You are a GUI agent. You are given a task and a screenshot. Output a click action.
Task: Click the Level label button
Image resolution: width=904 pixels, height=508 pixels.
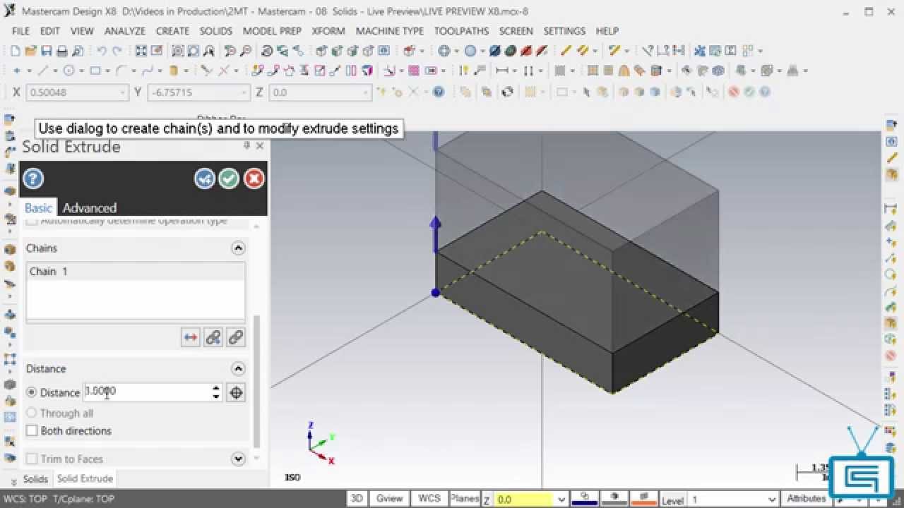(672, 500)
